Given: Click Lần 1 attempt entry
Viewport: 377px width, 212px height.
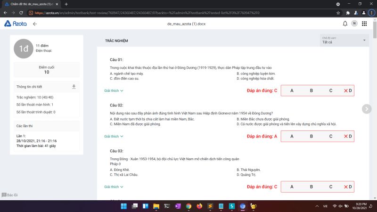Looking at the screenshot, I should pos(37,141).
